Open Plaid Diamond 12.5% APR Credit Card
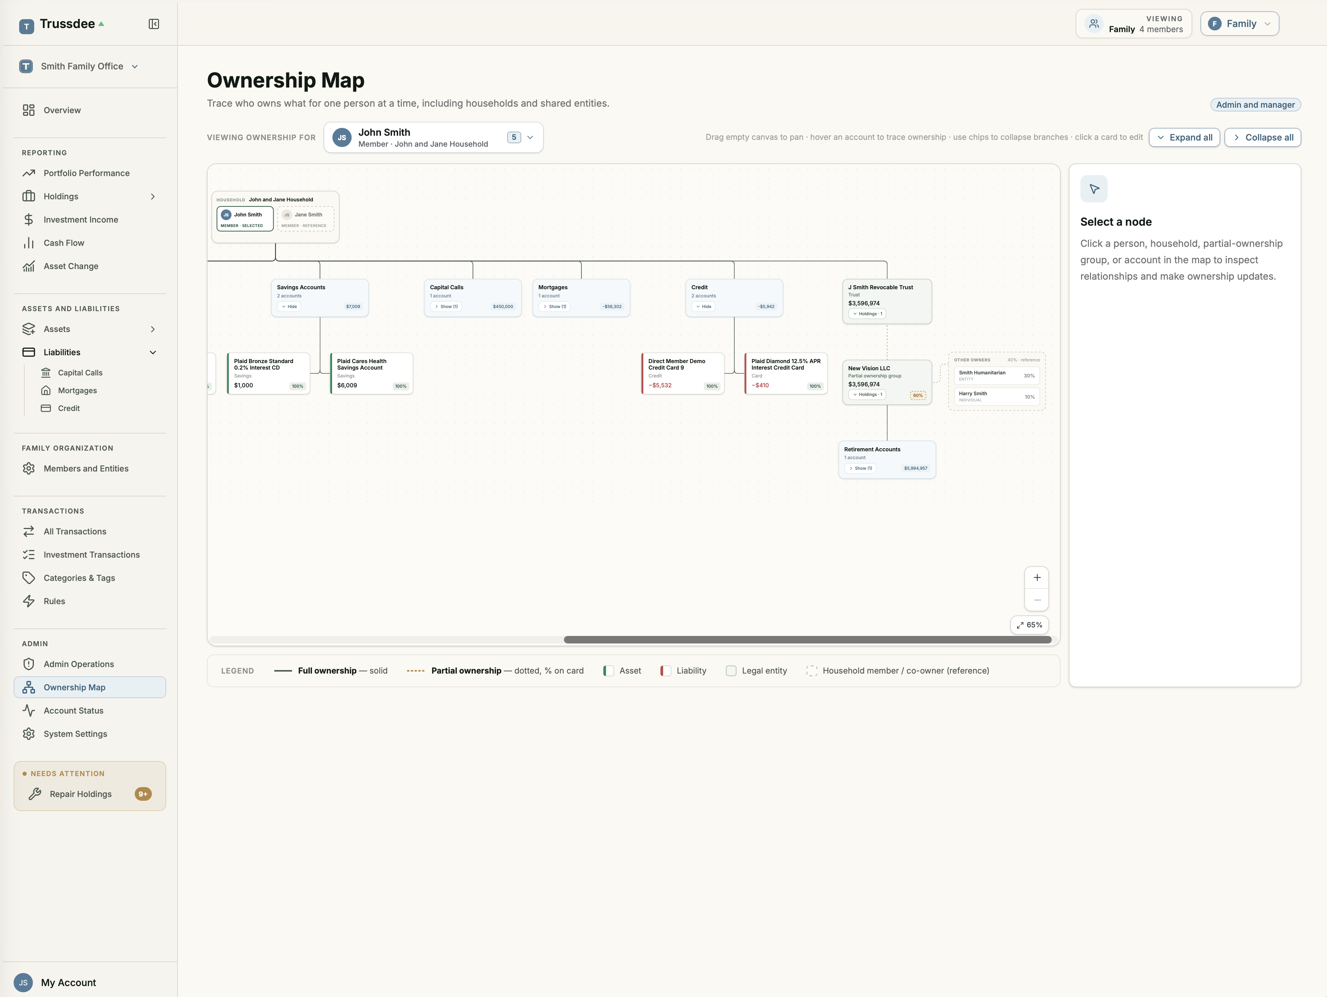The image size is (1327, 997). click(786, 374)
